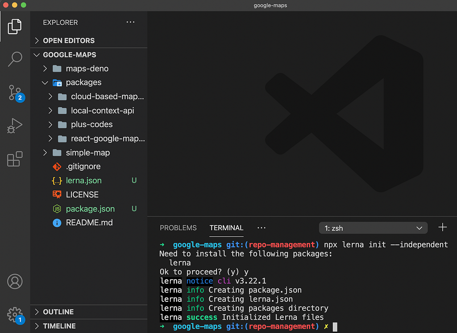457x333 pixels.
Task: Open the Search view in activity bar
Action: pos(15,59)
